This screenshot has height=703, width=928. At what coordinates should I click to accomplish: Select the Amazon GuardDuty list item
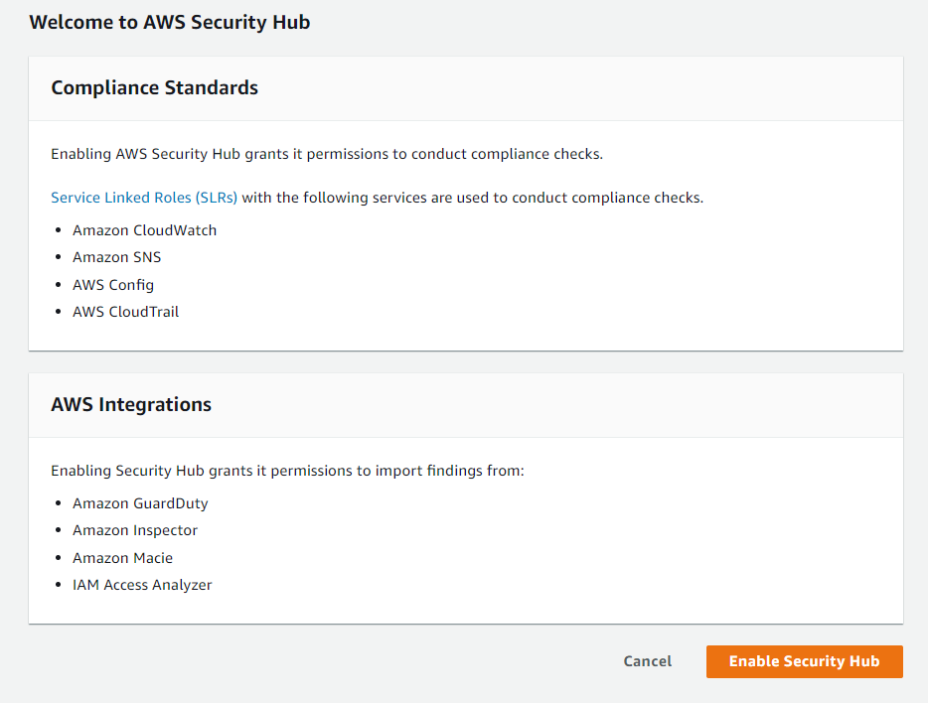(140, 503)
